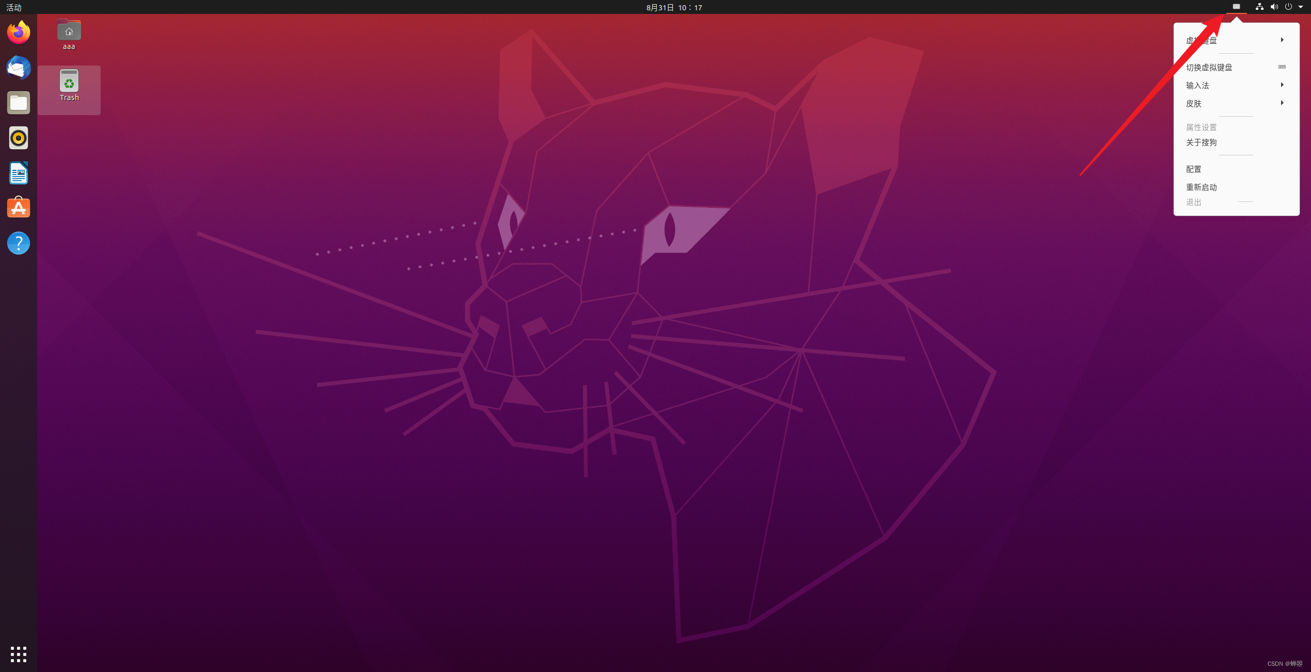Choose 重新启动 in the menu
Screen dimensions: 1311x672
(x=1236, y=187)
